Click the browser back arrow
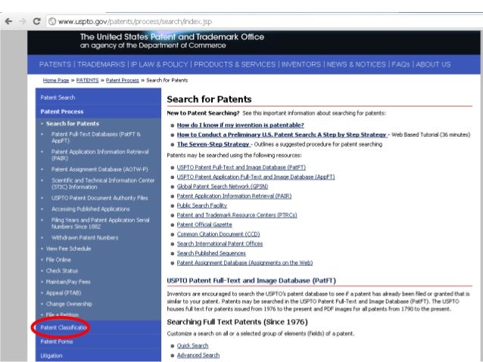Image resolution: width=483 pixels, height=362 pixels. coord(8,21)
